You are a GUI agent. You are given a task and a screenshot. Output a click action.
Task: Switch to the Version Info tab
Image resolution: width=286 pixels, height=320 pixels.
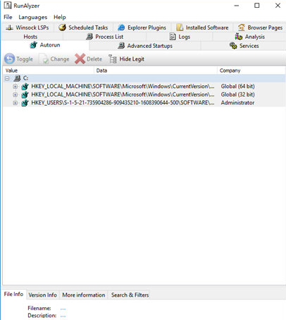click(x=43, y=295)
